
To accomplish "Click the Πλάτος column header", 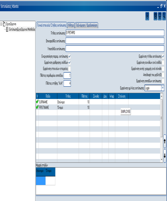I will point(84,96).
